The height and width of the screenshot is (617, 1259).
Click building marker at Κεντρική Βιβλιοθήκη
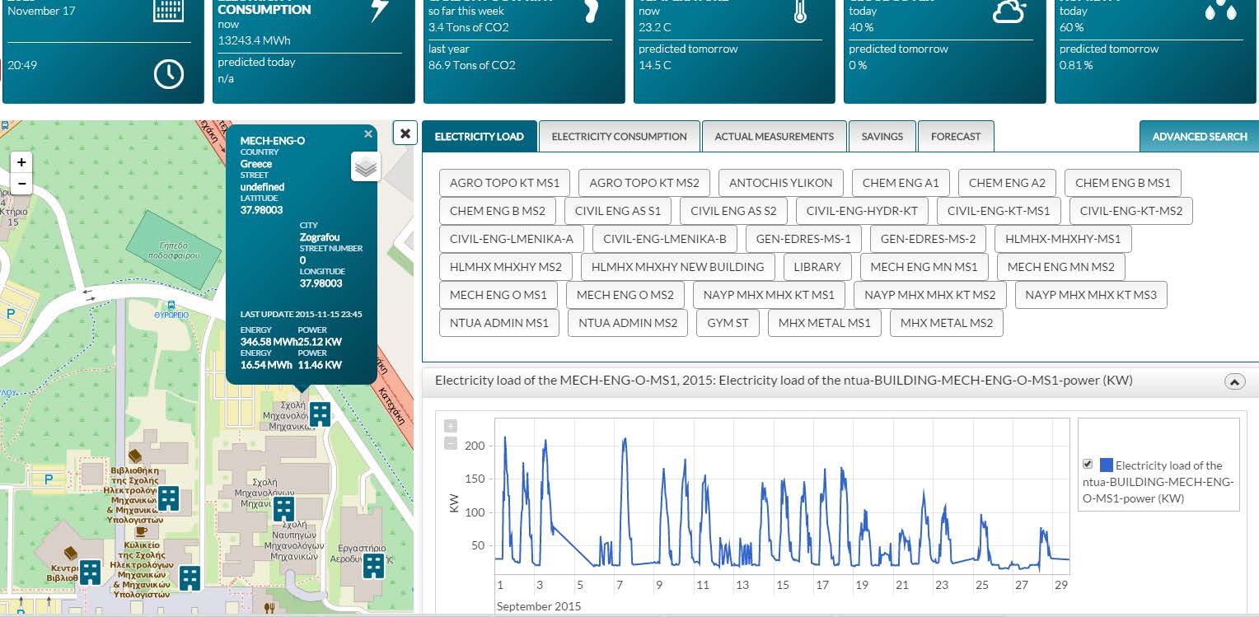click(x=90, y=572)
